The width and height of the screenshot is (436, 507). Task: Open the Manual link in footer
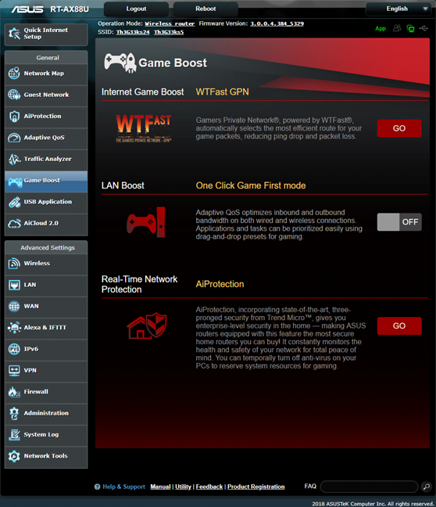(160, 487)
